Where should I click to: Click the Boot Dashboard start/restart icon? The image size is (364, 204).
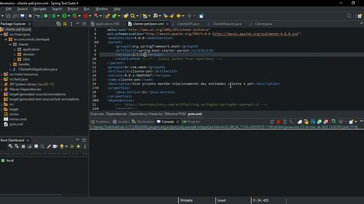[x=10, y=146]
